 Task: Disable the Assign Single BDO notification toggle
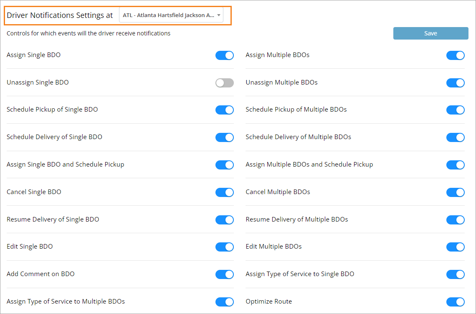click(x=225, y=55)
